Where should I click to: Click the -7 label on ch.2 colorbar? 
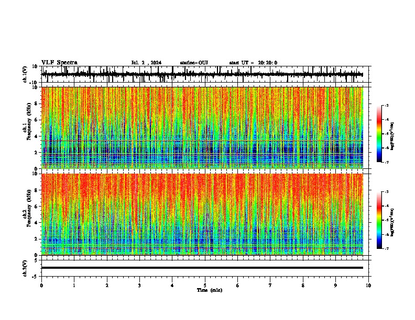387,249
